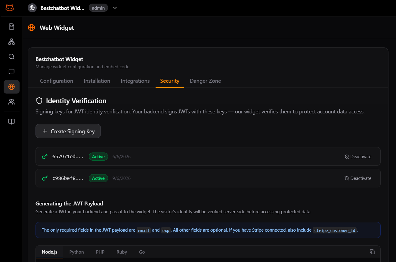Screen dimensions: 396x262
Task: Click the key ID text c986bef8...
Action: [68, 178]
